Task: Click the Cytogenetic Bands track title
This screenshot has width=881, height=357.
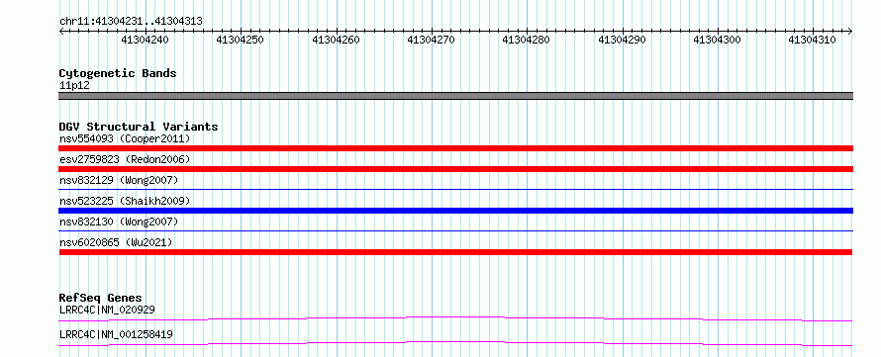Action: 118,73
